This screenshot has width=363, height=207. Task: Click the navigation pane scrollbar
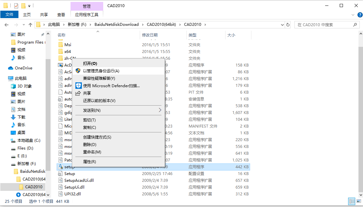48,116
